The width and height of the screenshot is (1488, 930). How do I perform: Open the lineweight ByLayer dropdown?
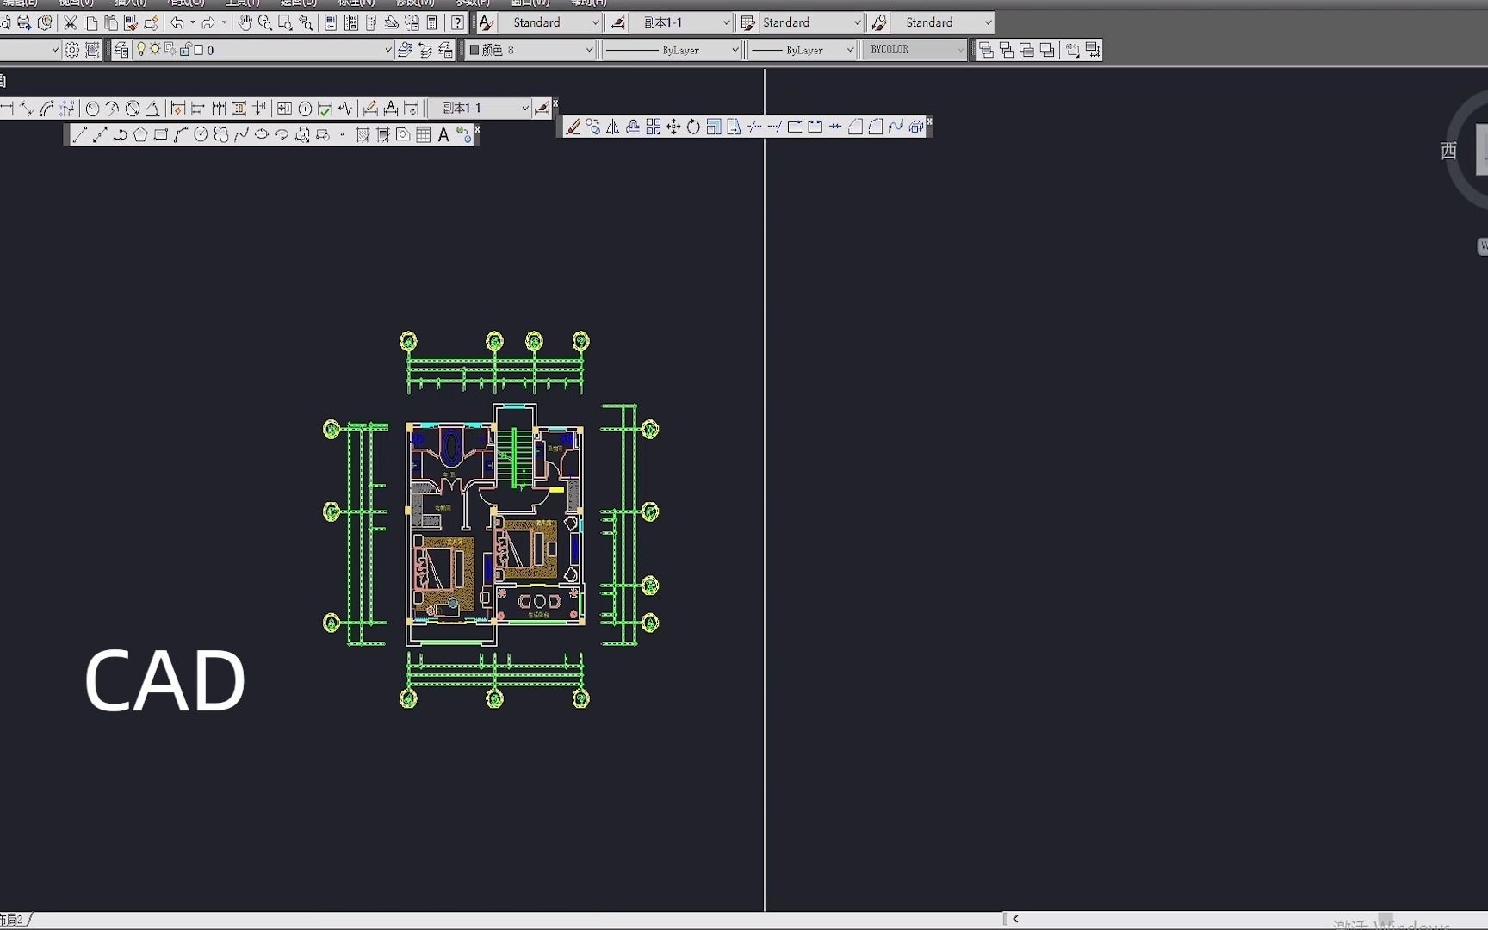[x=849, y=50]
